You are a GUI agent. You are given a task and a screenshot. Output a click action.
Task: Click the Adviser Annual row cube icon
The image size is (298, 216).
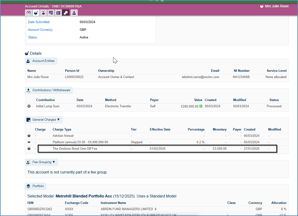(x=29, y=136)
